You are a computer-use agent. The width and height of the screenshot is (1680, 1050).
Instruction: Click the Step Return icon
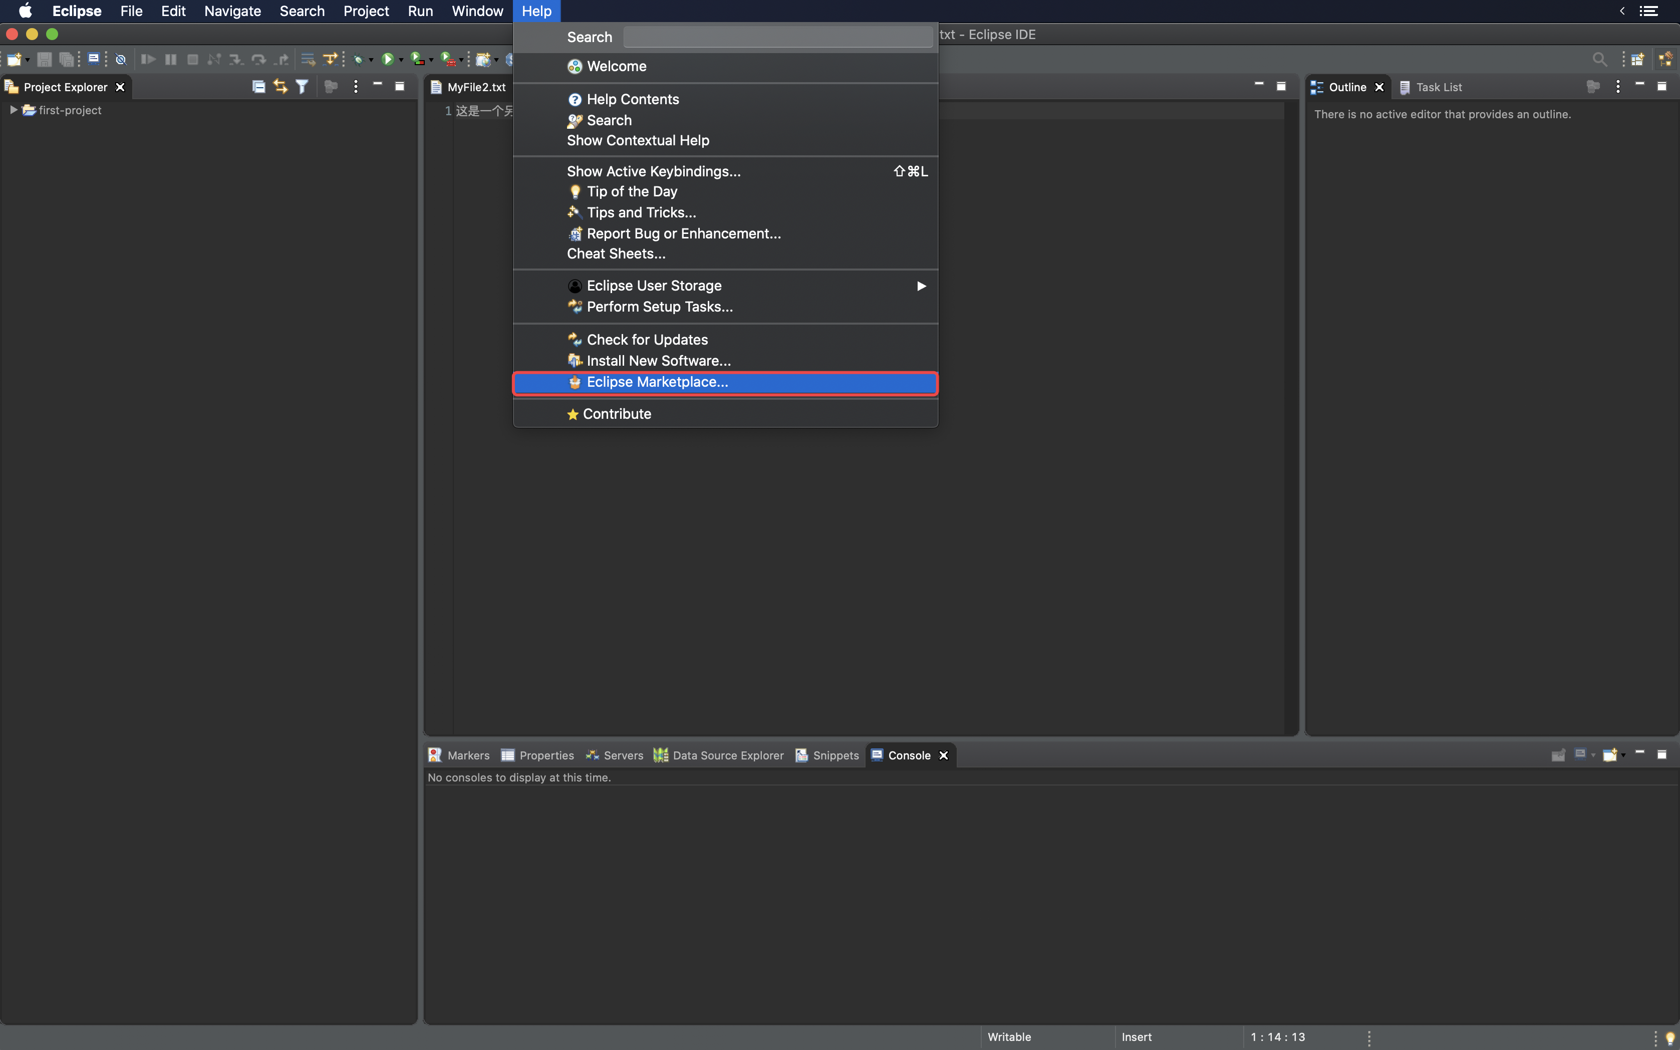tap(281, 60)
